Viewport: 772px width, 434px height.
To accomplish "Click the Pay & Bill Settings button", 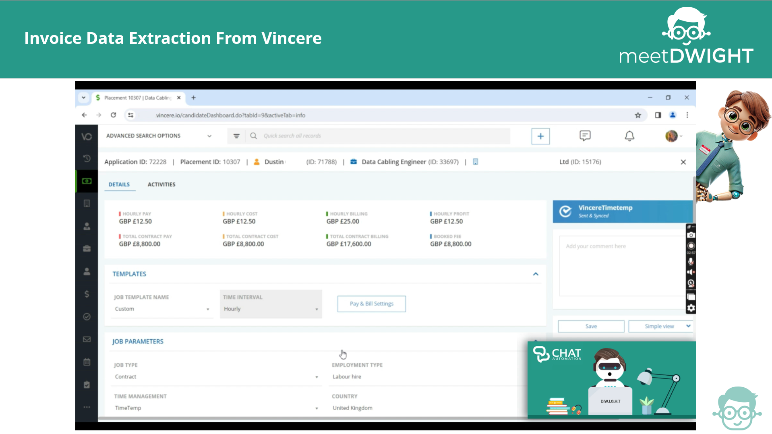I will [x=372, y=304].
